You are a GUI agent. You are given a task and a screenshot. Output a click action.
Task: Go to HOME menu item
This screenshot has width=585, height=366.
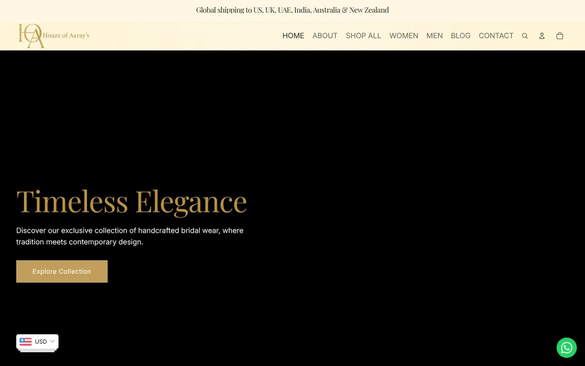pos(293,36)
